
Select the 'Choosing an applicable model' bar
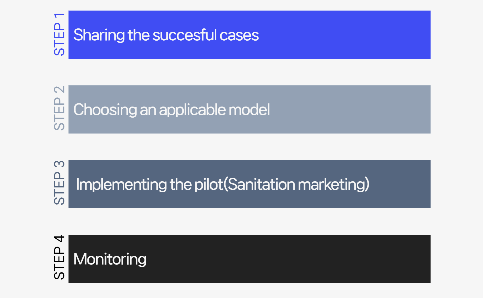[x=249, y=109]
